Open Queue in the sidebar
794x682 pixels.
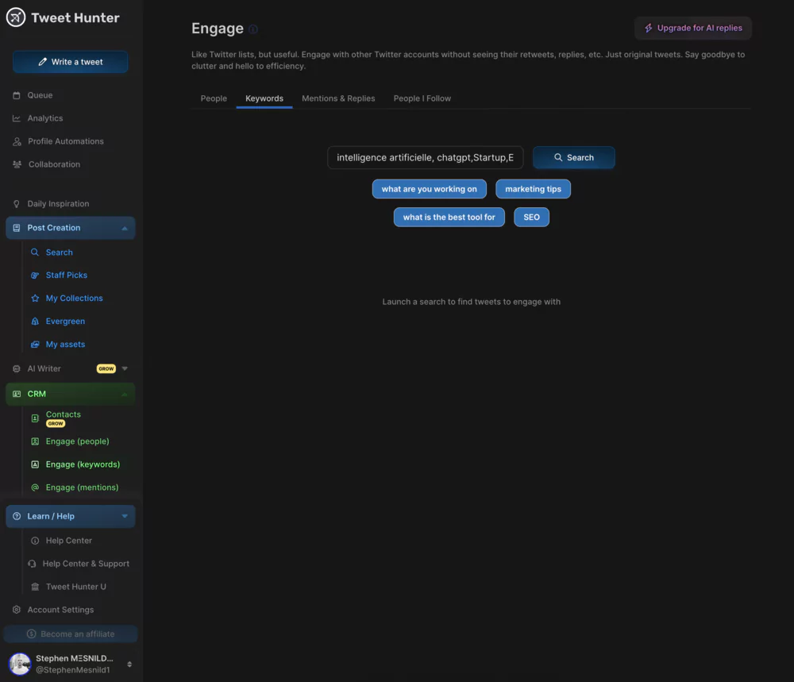(x=40, y=95)
